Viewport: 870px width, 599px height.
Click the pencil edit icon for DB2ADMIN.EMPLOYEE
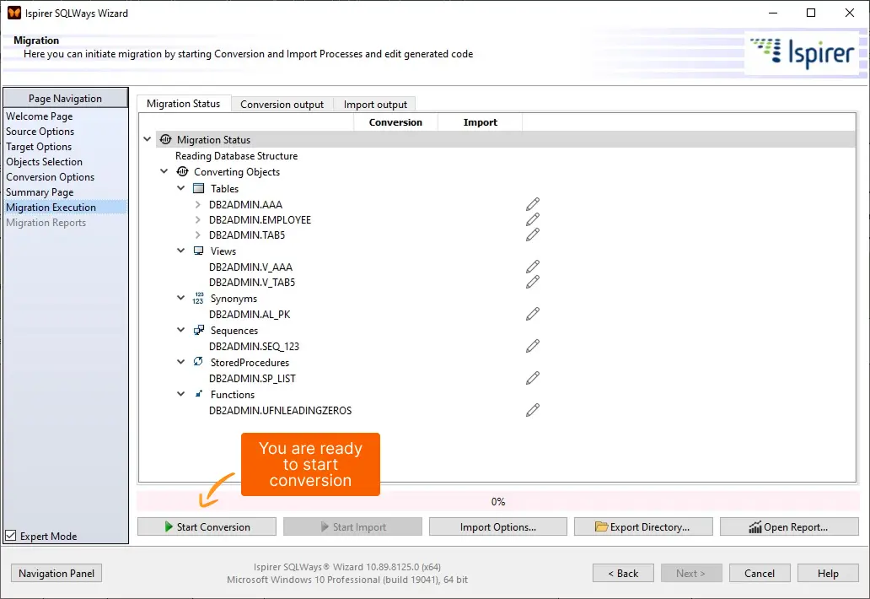pos(533,219)
